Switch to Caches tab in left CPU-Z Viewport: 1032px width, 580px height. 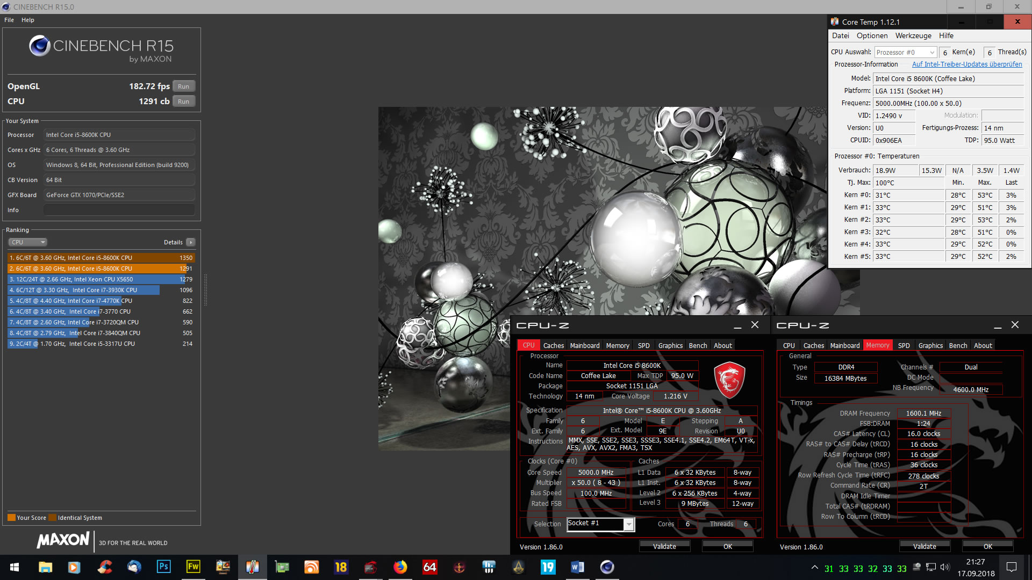[554, 345]
